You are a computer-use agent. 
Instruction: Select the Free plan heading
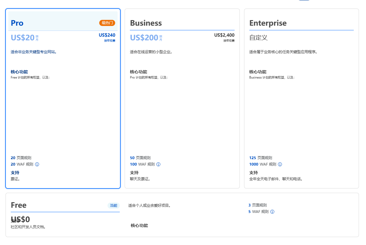pos(19,205)
